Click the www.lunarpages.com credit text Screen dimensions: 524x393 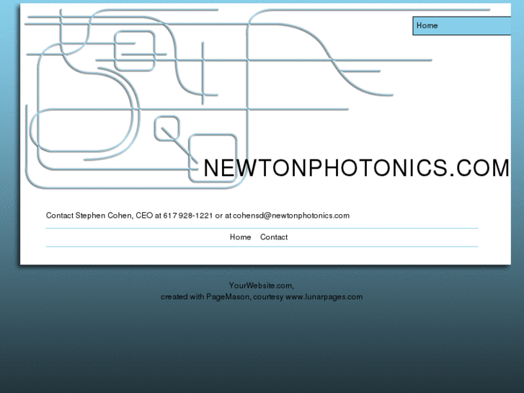(324, 296)
